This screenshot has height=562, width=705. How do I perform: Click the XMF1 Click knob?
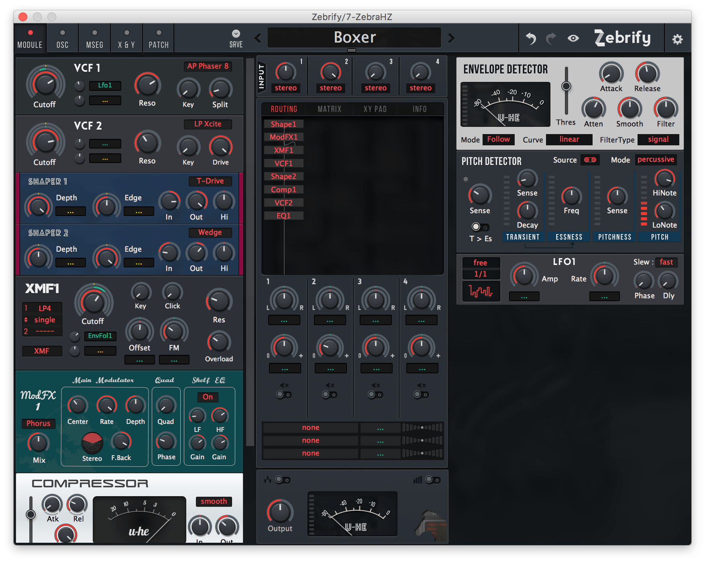pyautogui.click(x=173, y=292)
